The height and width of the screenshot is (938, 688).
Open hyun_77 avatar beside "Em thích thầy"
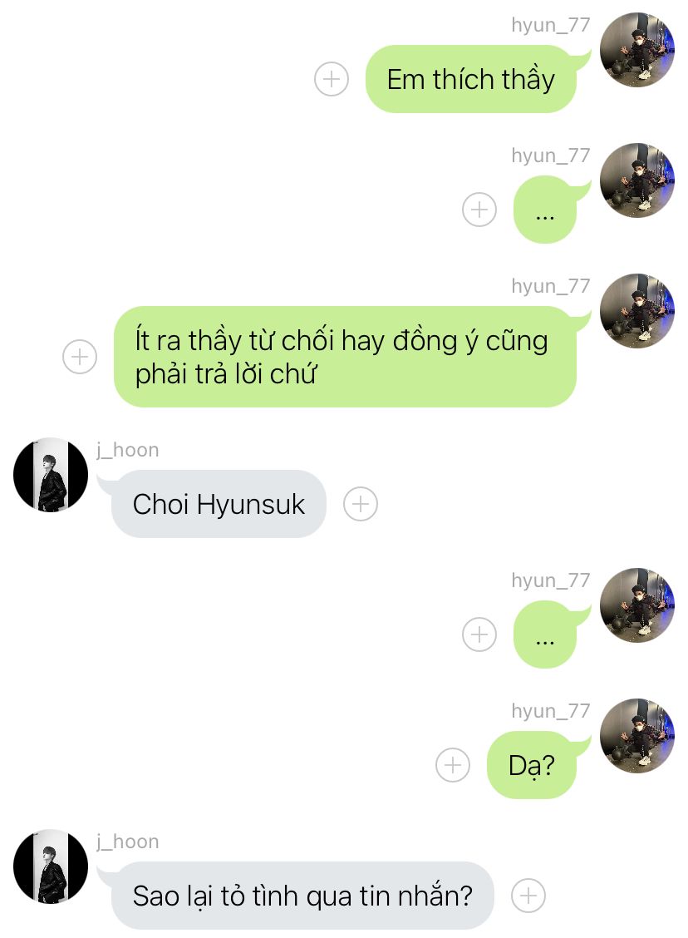click(637, 50)
